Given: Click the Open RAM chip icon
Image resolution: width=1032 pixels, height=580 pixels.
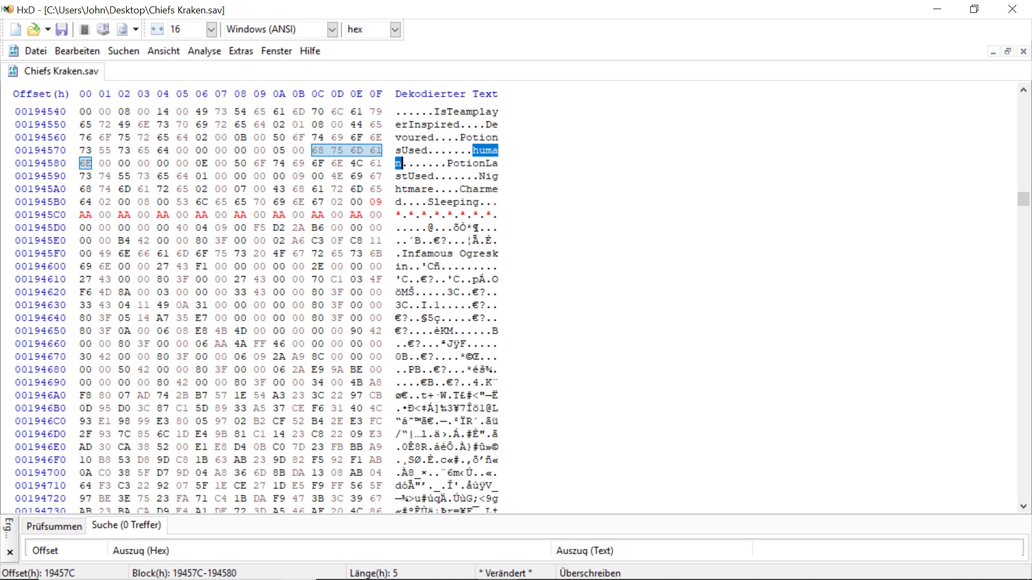Looking at the screenshot, I should tap(84, 30).
